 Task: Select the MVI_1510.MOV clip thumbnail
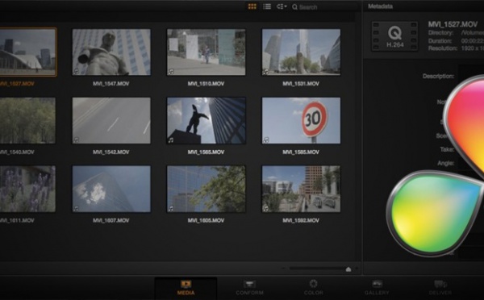[x=207, y=52]
